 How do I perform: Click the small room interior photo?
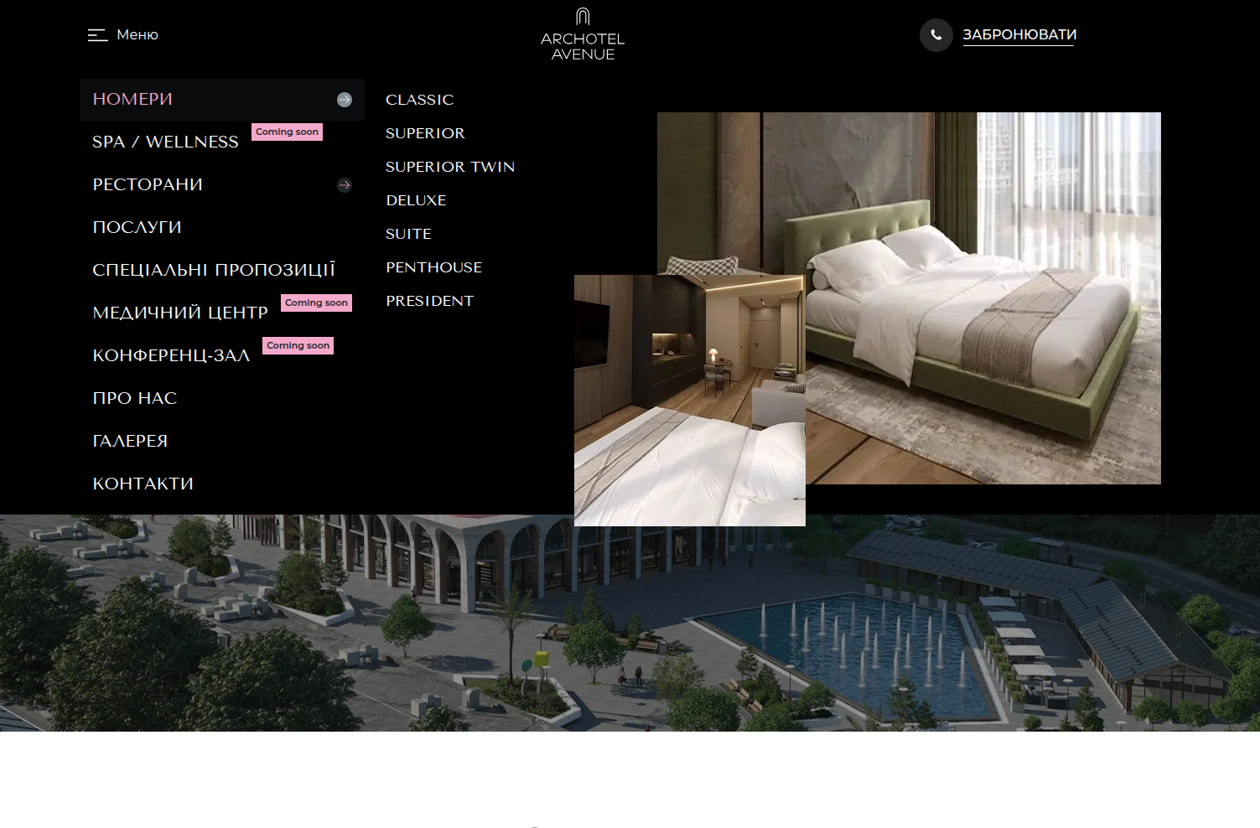tap(689, 401)
